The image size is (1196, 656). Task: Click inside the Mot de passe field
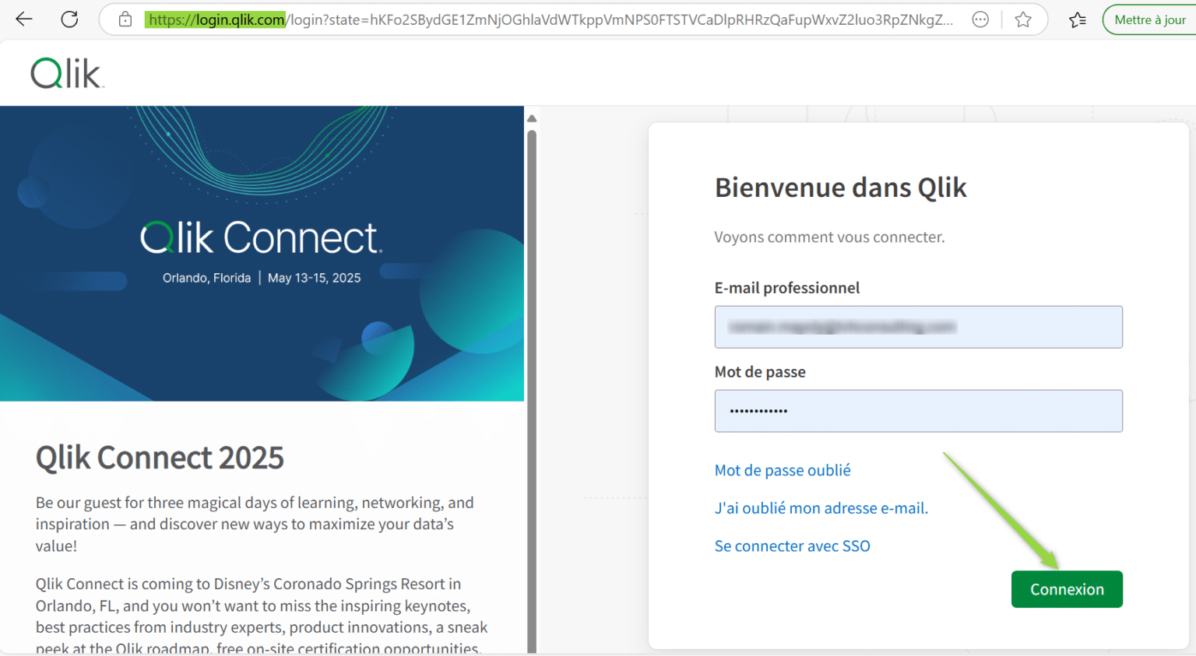[x=918, y=411]
